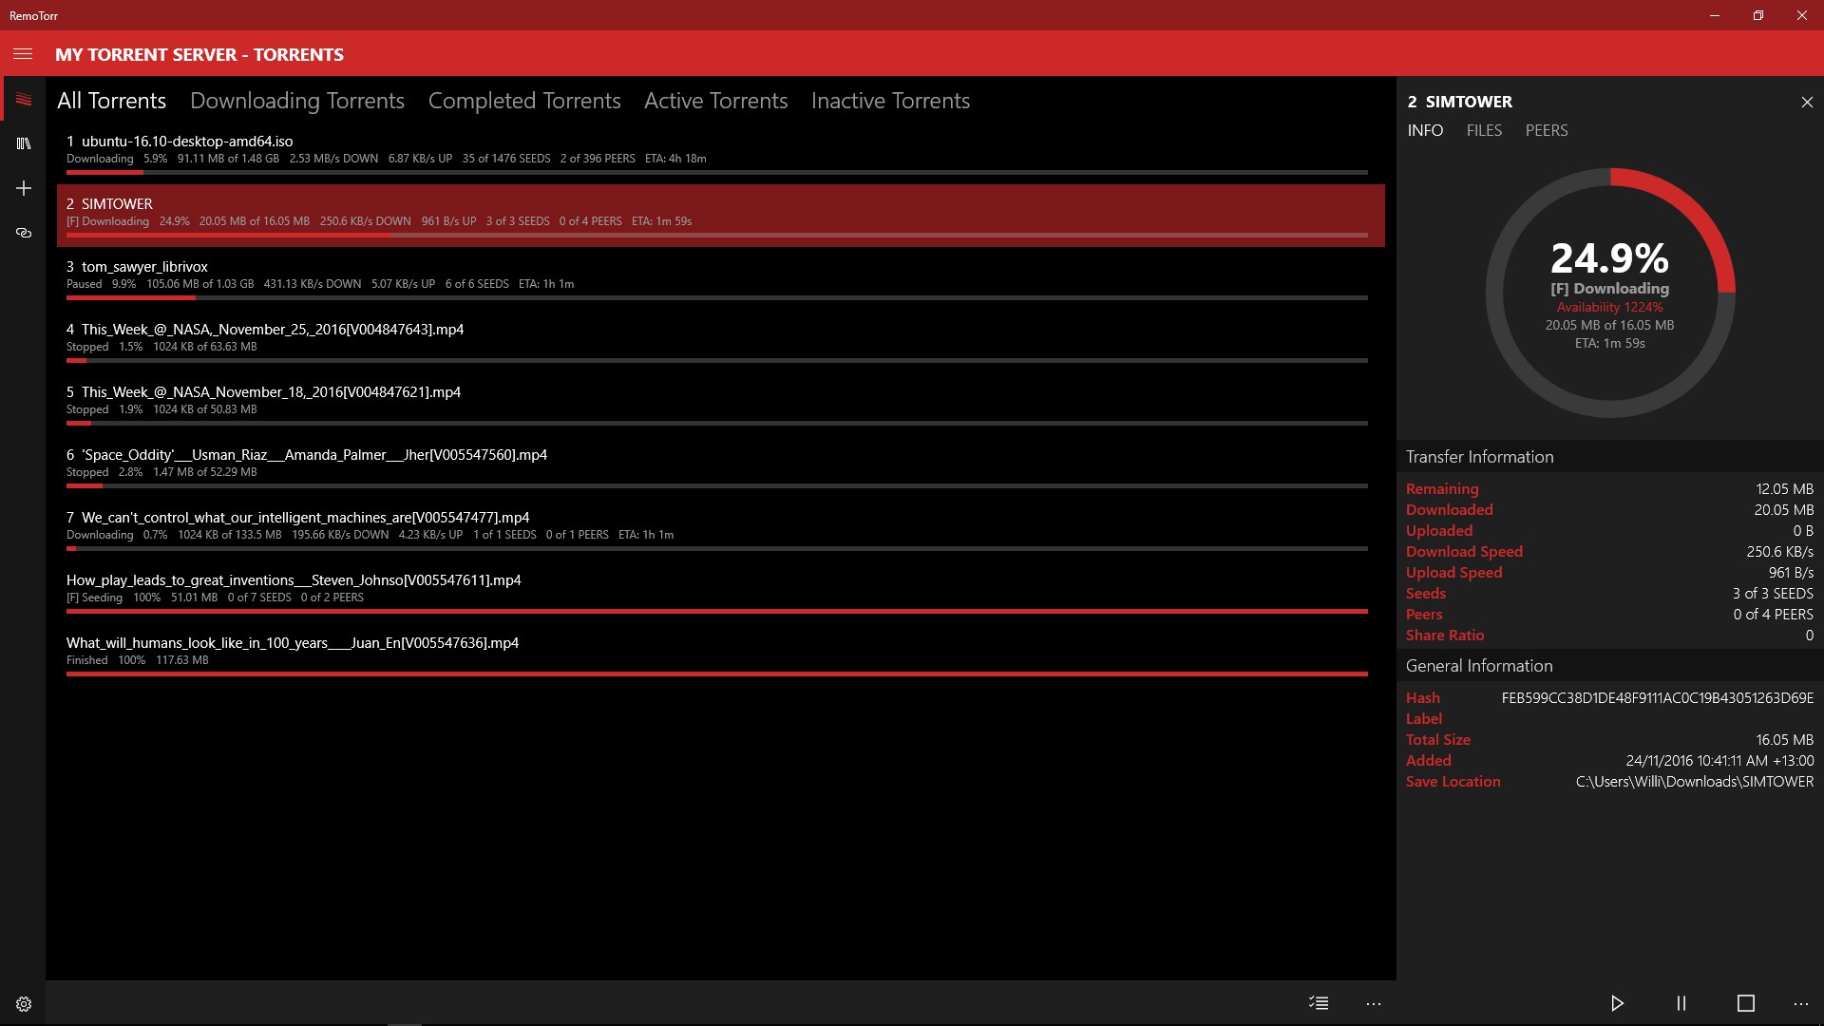Start the selected torrent with play
Screen dimensions: 1824x1026
tap(1617, 1003)
